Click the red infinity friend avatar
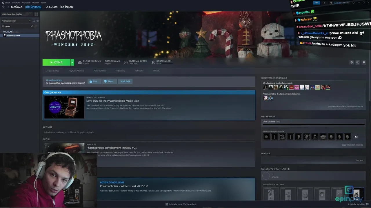Image resolution: width=371 pixels, height=208 pixels. tap(291, 87)
